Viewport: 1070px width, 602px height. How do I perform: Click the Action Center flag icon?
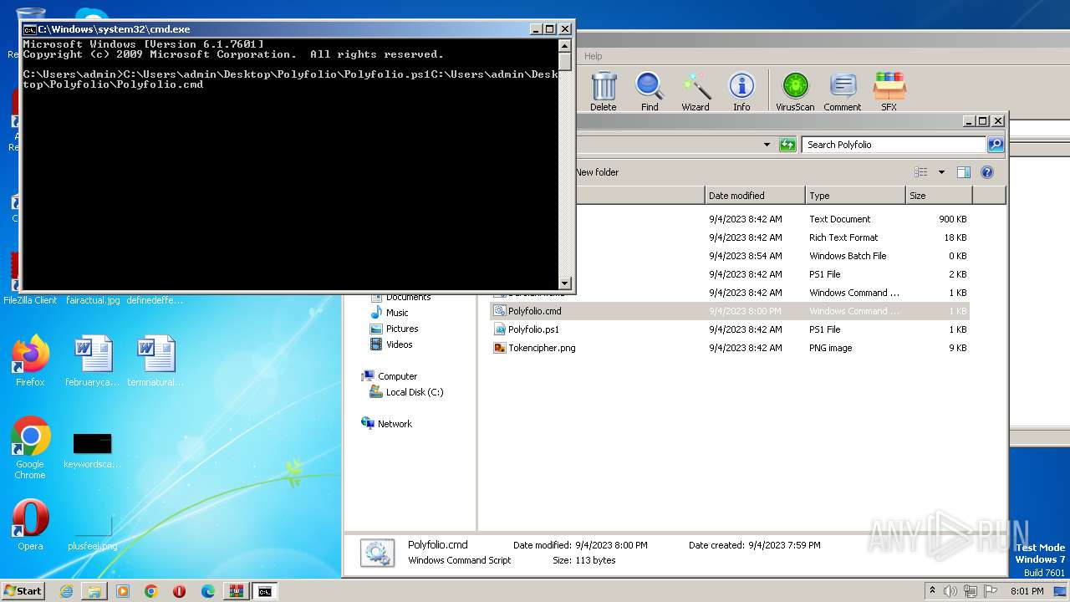coord(991,591)
